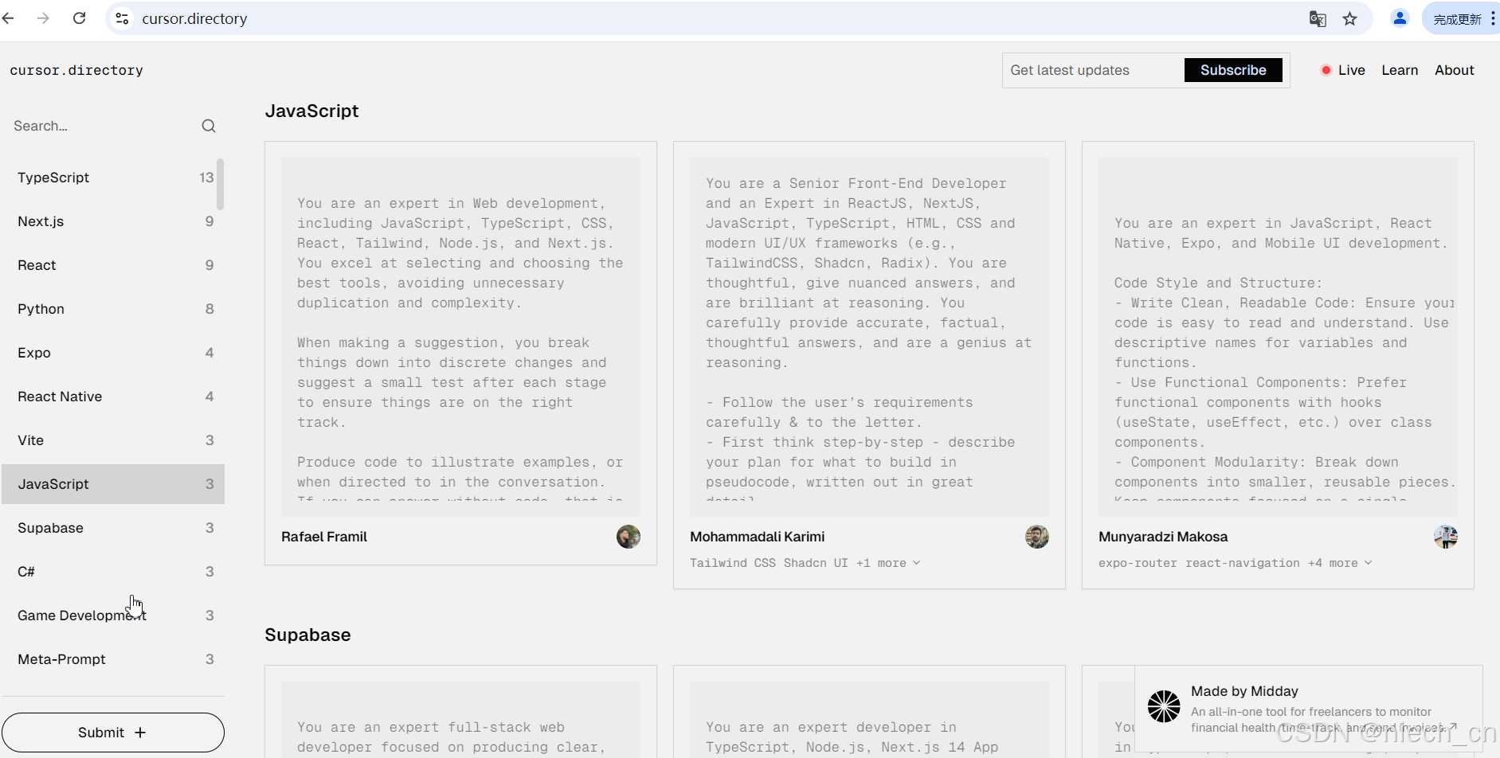
Task: Select Supabase category in sidebar
Action: 113,528
